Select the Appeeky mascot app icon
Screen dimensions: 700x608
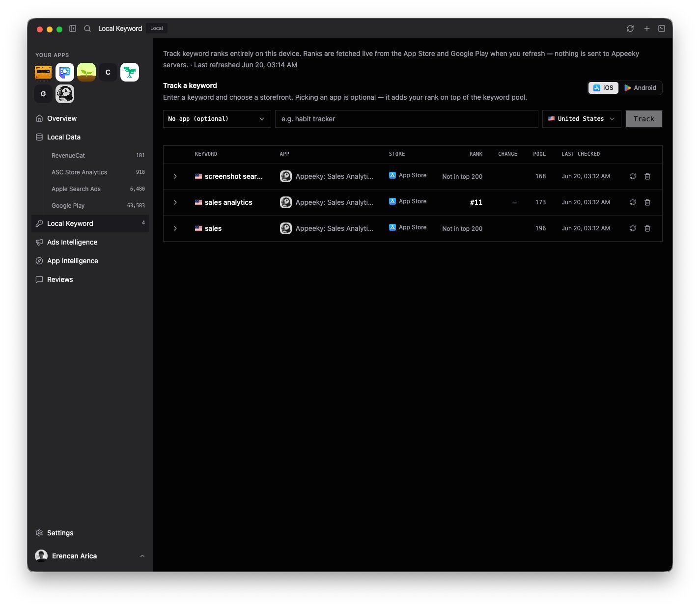pos(65,94)
